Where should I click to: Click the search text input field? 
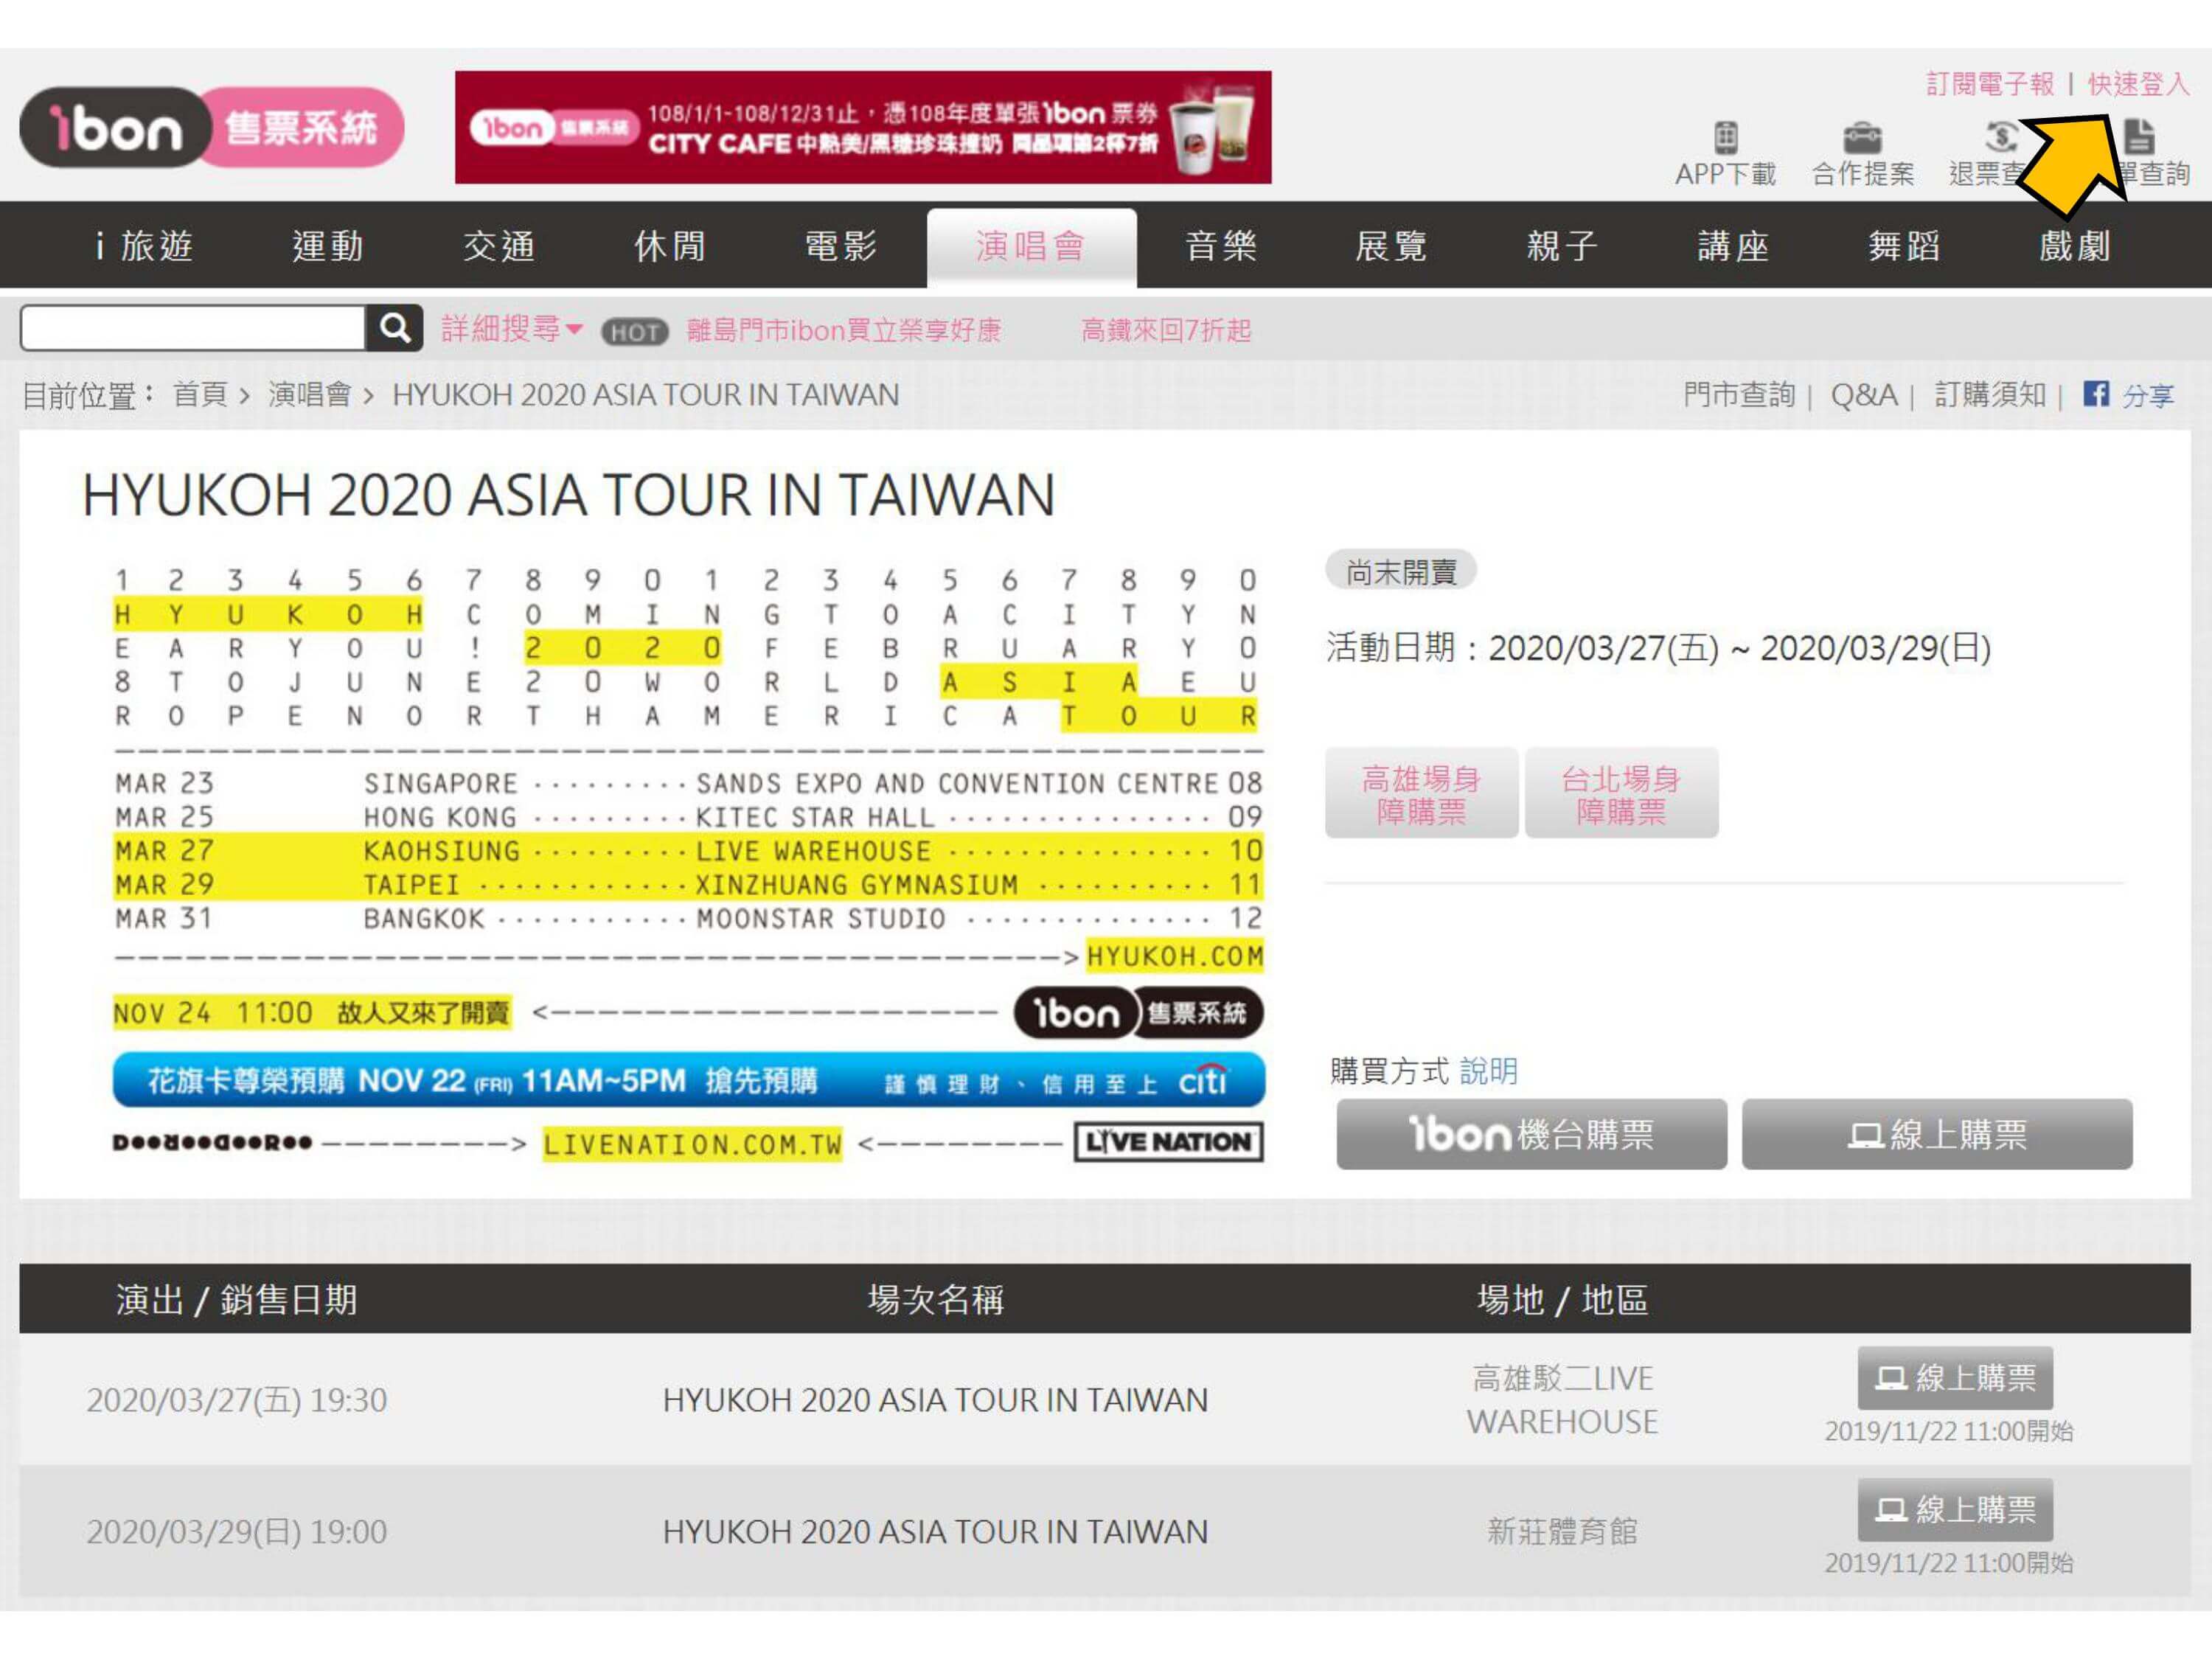coord(193,328)
